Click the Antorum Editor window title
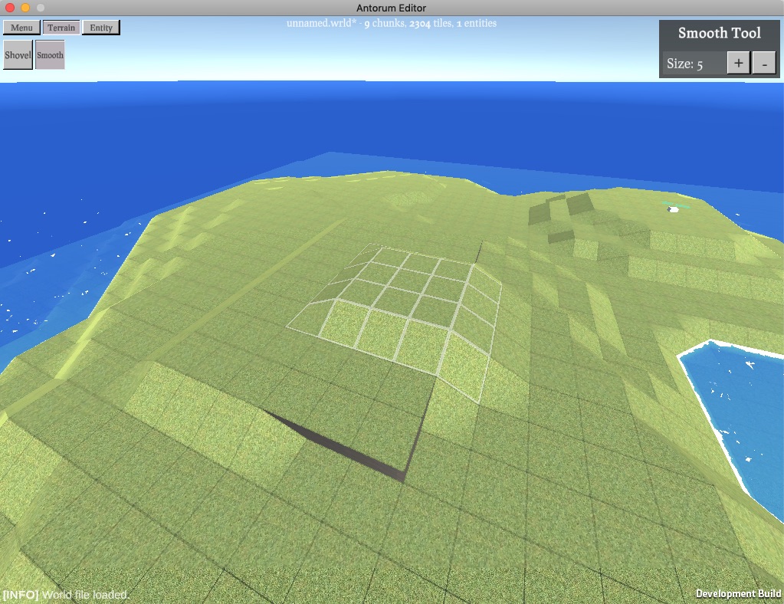Screen dimensions: 784x604 pyautogui.click(x=392, y=8)
